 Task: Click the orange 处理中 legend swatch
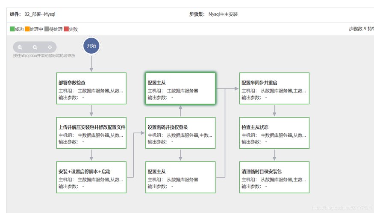click(27, 29)
